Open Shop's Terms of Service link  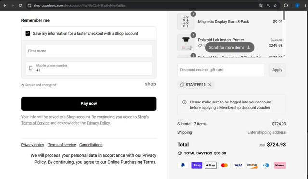click(x=35, y=123)
